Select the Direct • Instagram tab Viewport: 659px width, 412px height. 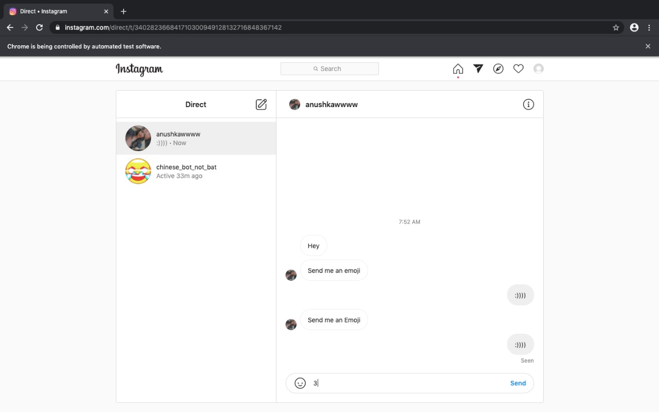pyautogui.click(x=58, y=11)
